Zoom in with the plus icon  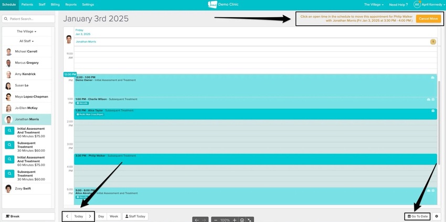[235, 220]
